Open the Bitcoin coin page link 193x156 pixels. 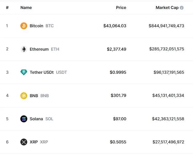pyautogui.click(x=36, y=26)
